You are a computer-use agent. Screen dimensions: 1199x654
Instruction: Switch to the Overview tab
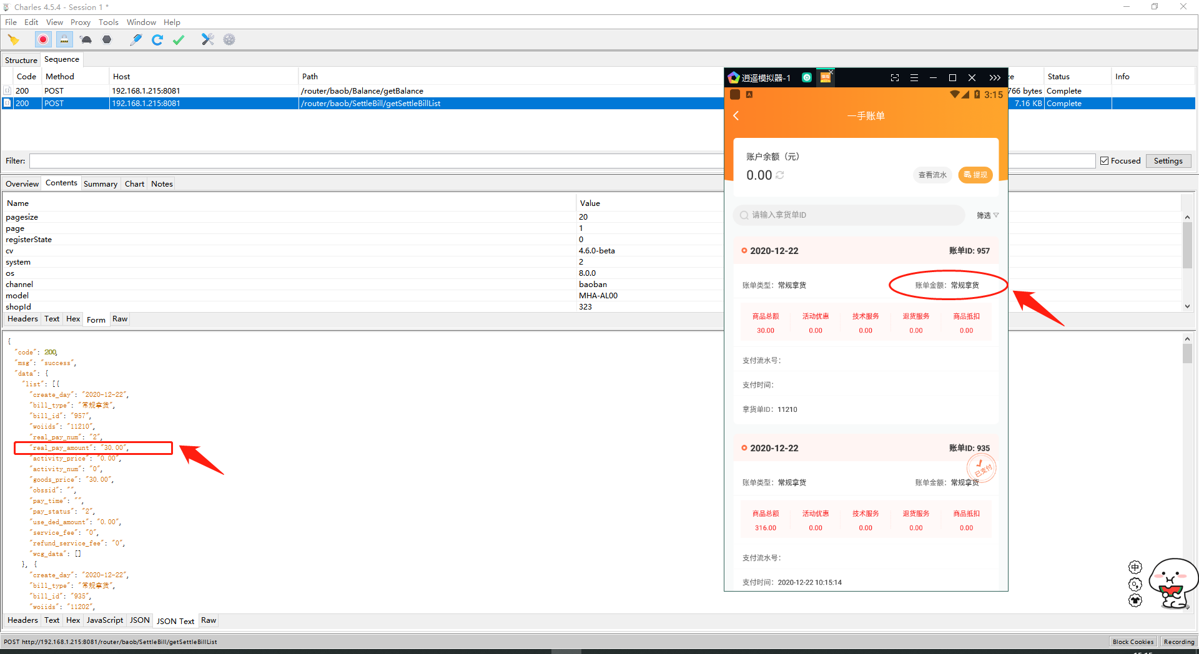[22, 184]
